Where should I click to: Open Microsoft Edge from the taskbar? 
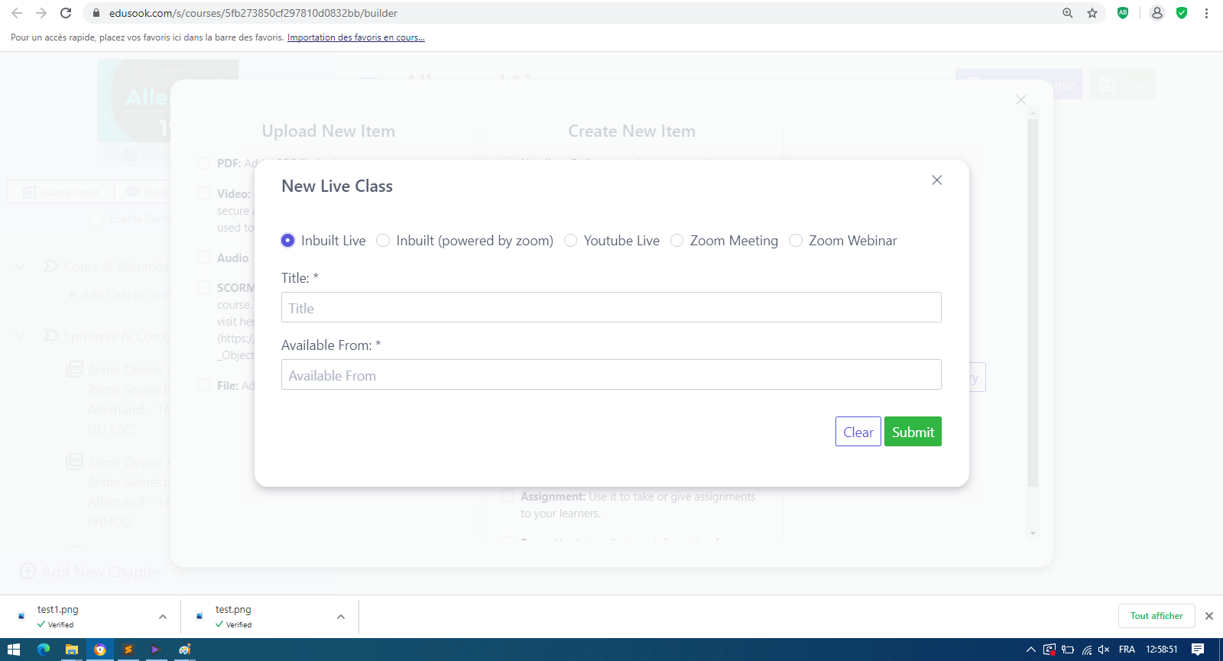pos(44,650)
